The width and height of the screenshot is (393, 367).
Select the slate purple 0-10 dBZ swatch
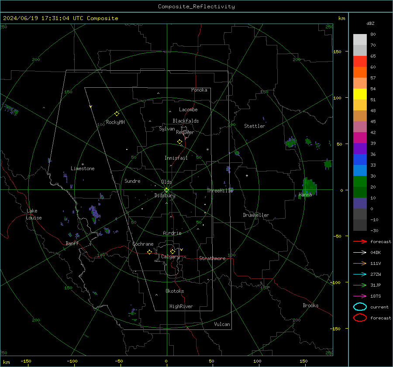point(360,203)
